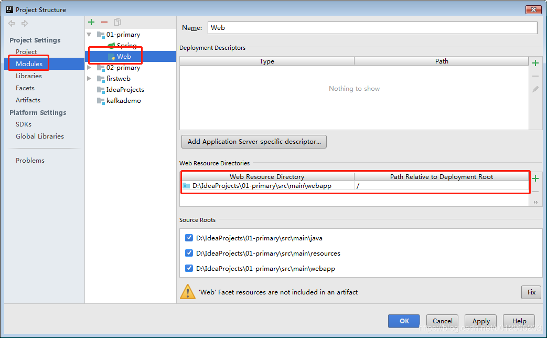The width and height of the screenshot is (547, 338).
Task: Open the Problems page
Action: coord(30,161)
